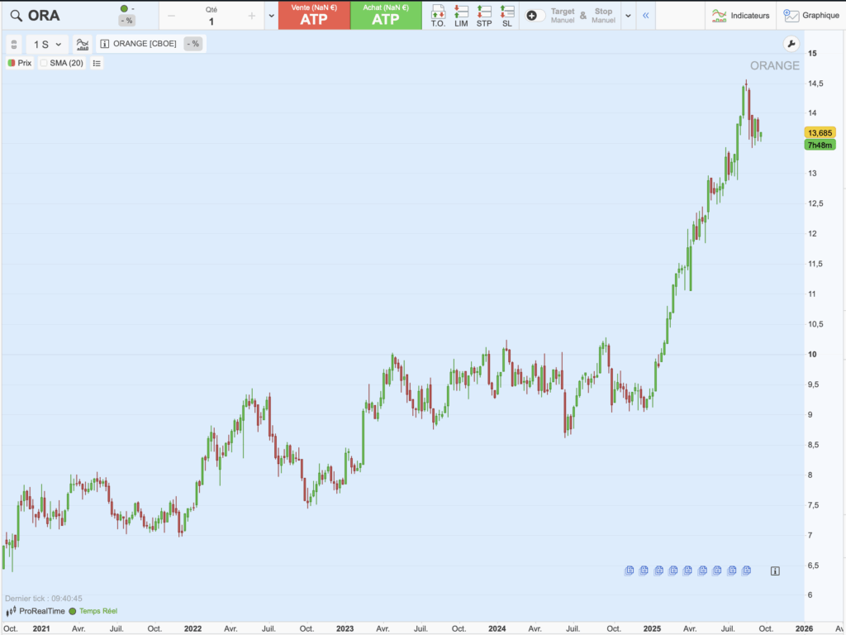
Task: Click the instrument search magnifier icon
Action: pyautogui.click(x=14, y=14)
